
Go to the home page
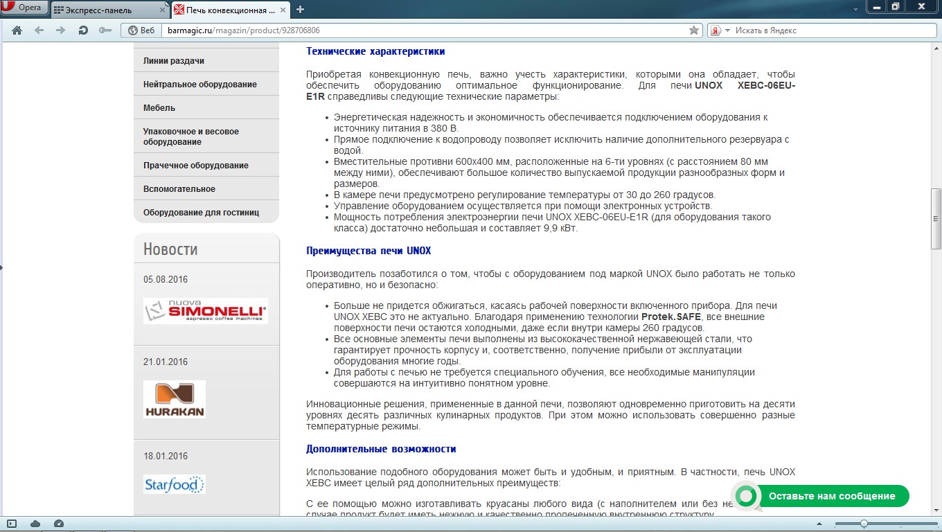pos(17,30)
